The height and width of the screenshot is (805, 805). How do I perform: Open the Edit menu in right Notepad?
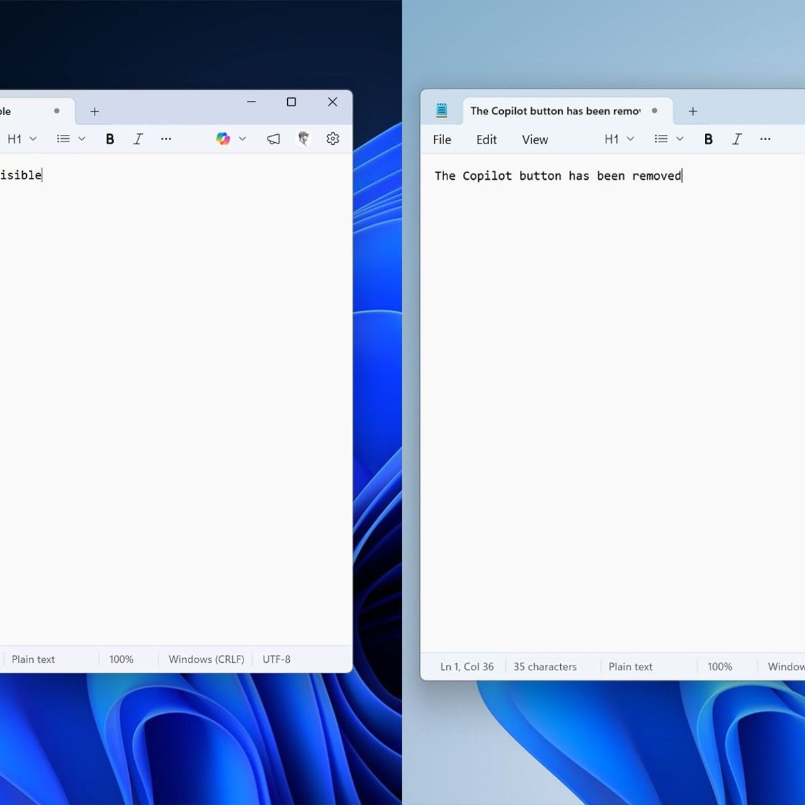click(x=486, y=140)
